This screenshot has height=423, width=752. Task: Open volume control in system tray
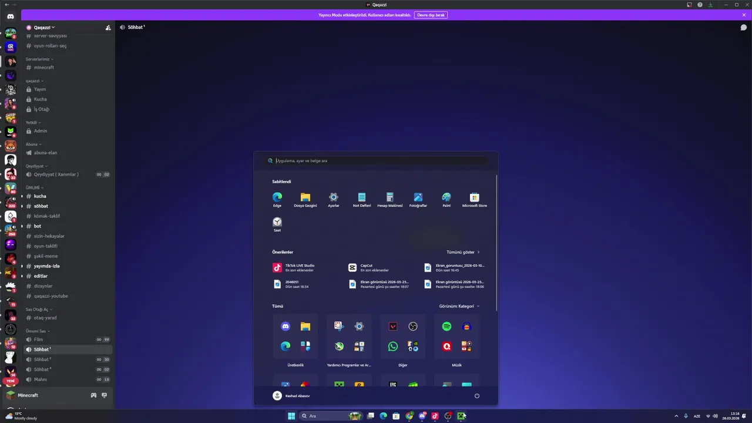(x=715, y=416)
